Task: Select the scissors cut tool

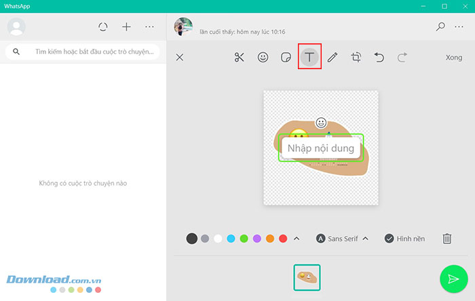Action: pos(239,58)
